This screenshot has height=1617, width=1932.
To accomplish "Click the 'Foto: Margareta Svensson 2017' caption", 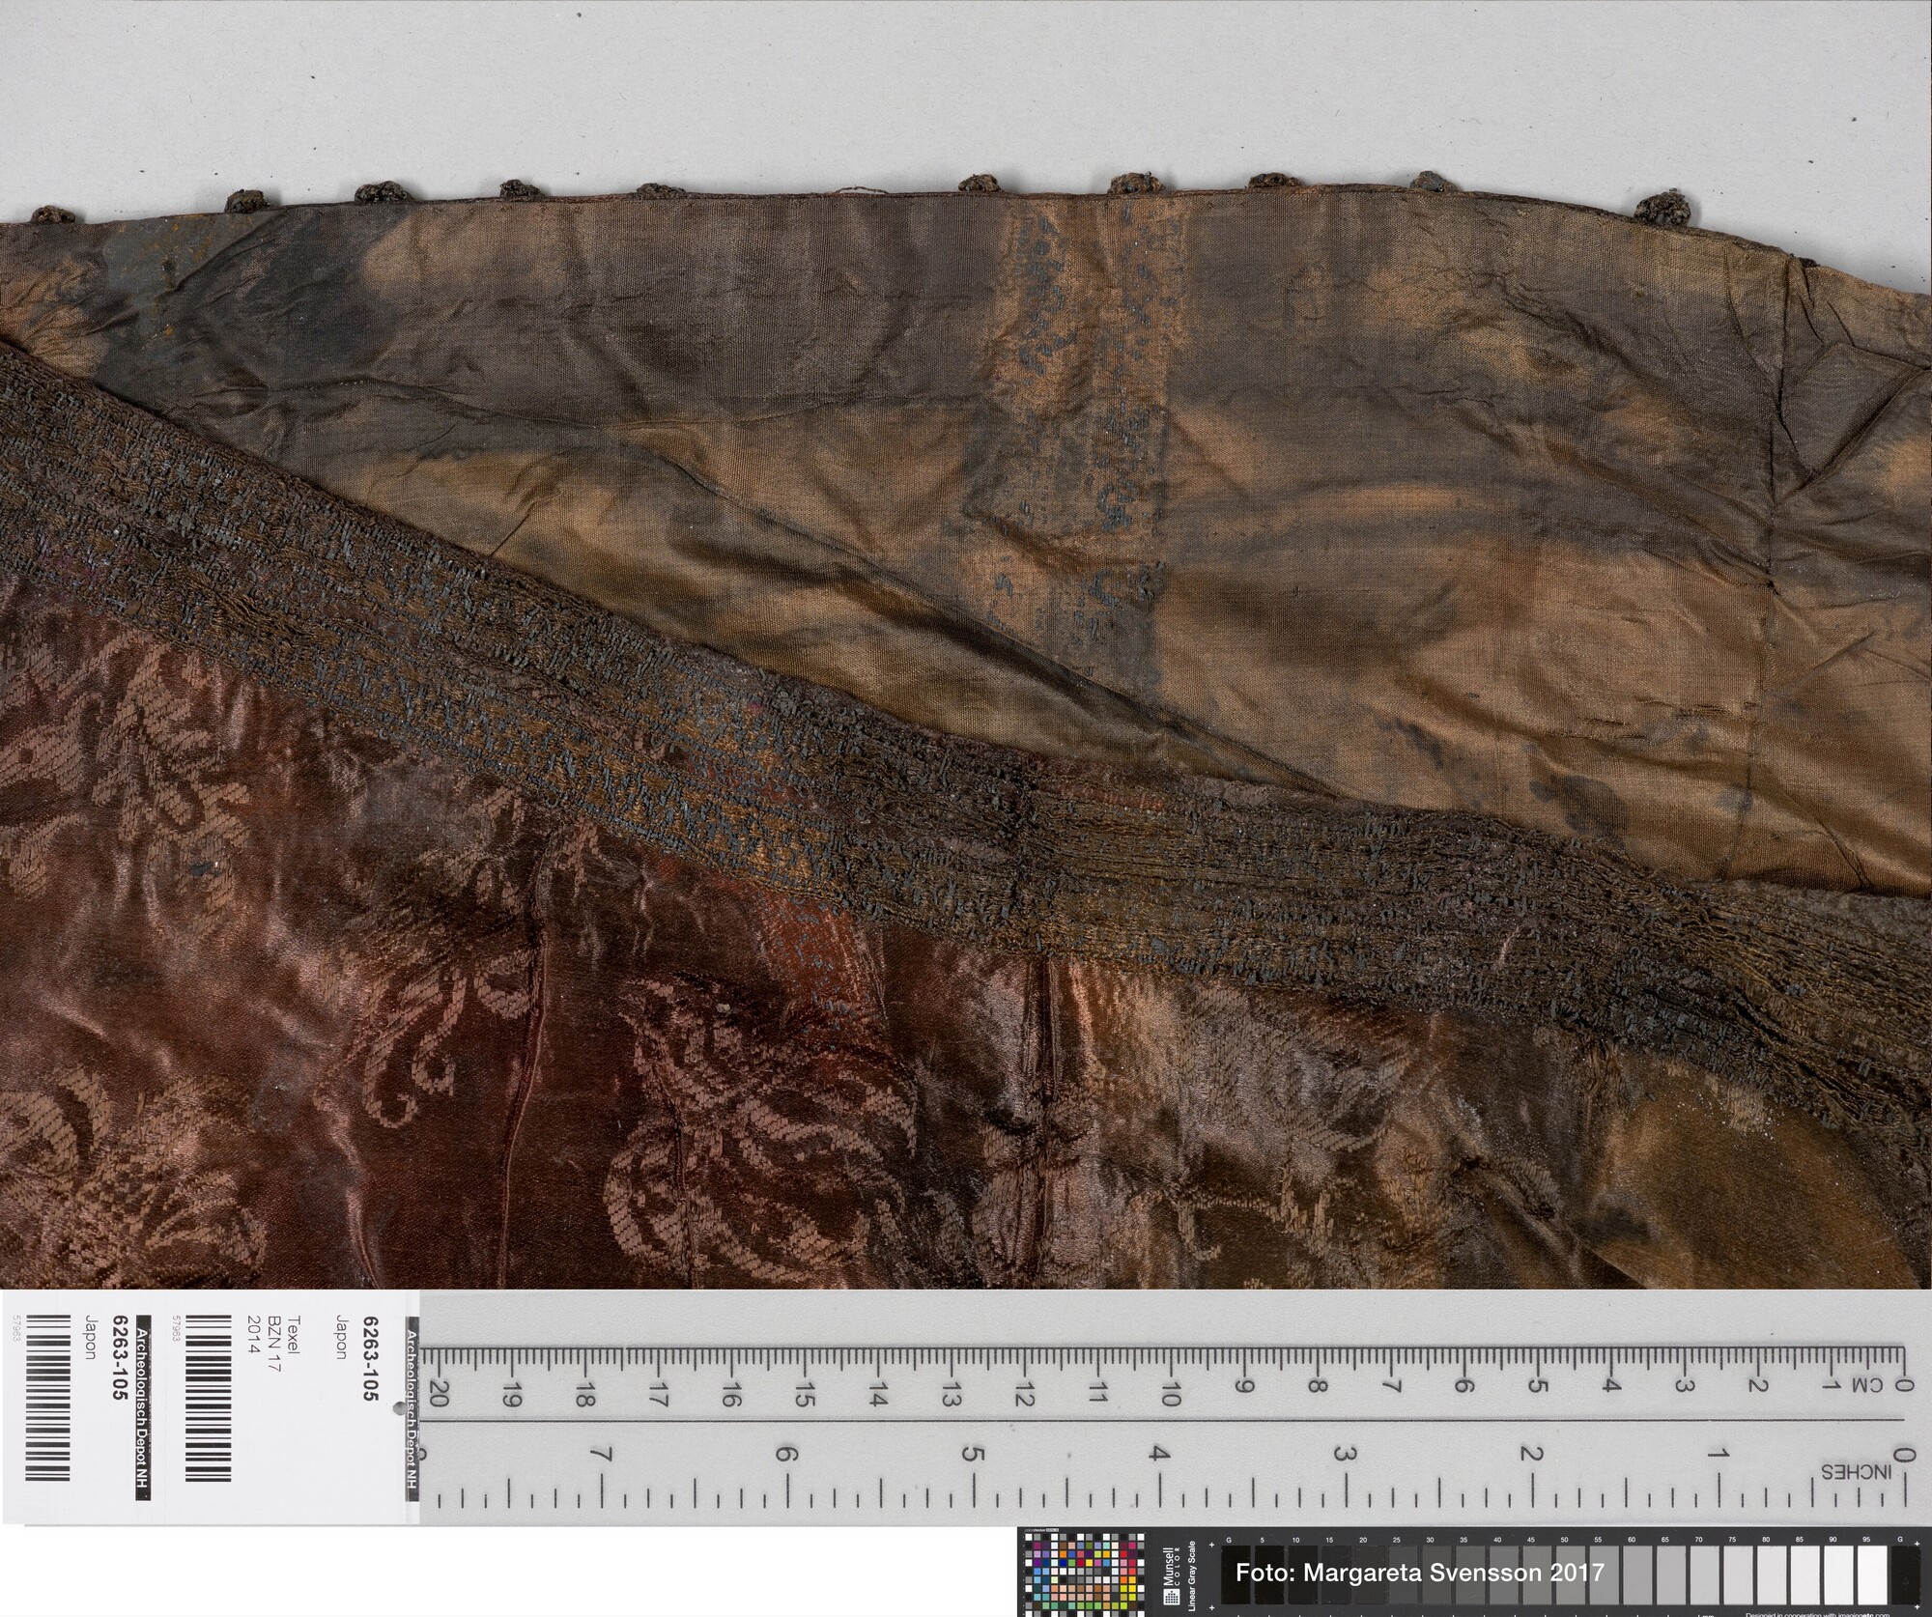I will tap(1419, 1572).
